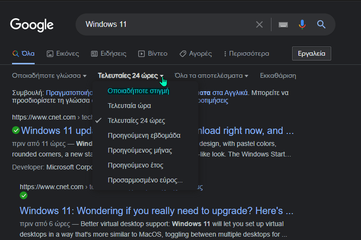Start voice search with microphone icon
Image resolution: width=361 pixels, height=240 pixels.
pyautogui.click(x=302, y=24)
